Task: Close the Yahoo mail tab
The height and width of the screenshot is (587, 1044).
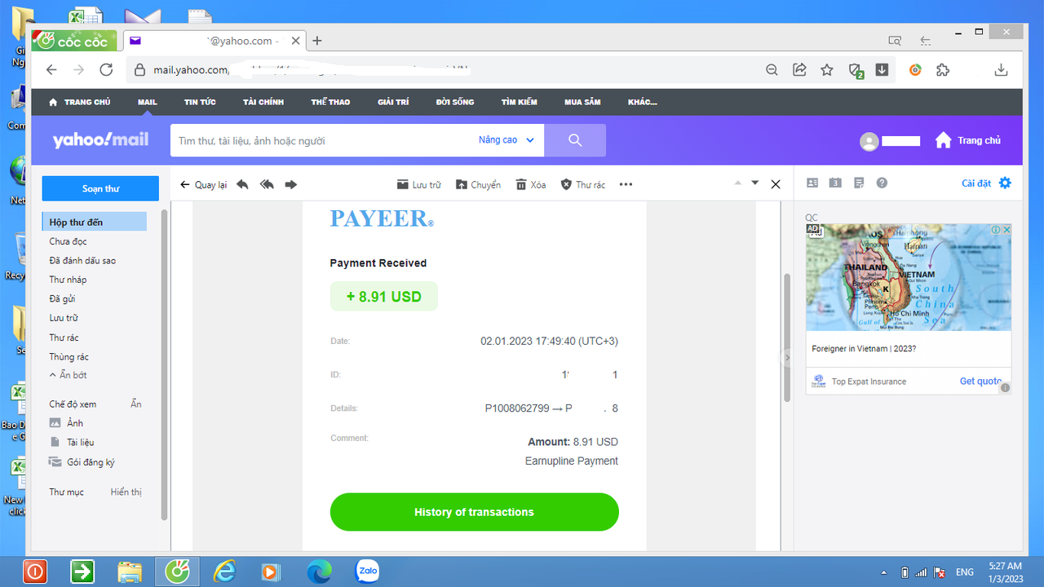Action: tap(295, 41)
